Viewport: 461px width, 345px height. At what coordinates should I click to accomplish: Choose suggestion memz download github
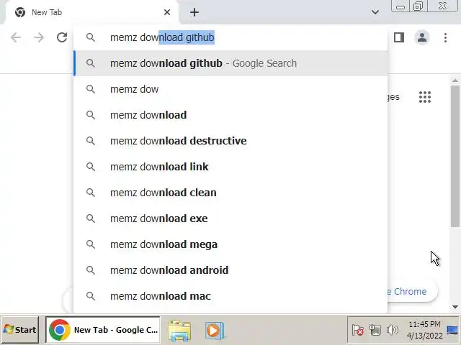pyautogui.click(x=230, y=63)
